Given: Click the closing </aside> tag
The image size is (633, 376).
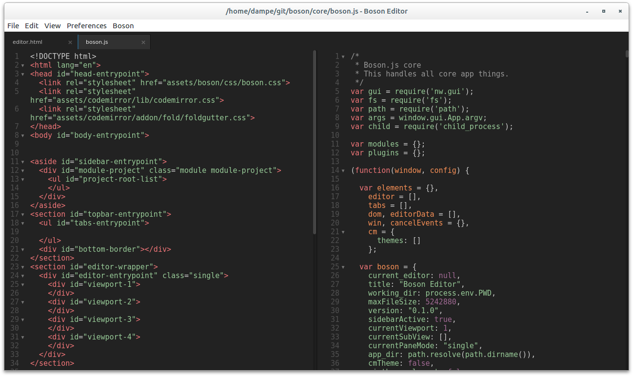Looking at the screenshot, I should 48,206.
